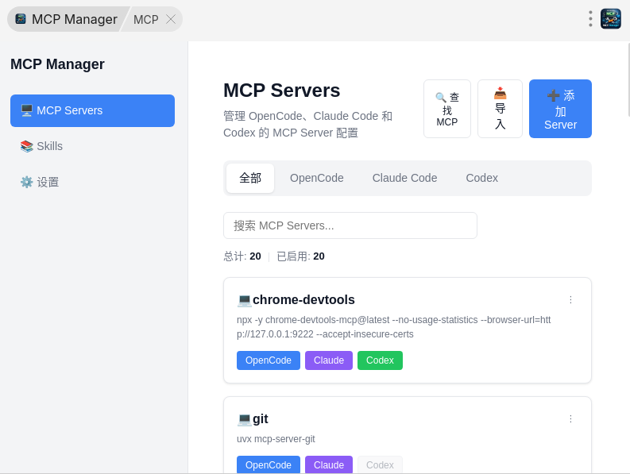Click the MCP Manager sidebar heading

[57, 64]
